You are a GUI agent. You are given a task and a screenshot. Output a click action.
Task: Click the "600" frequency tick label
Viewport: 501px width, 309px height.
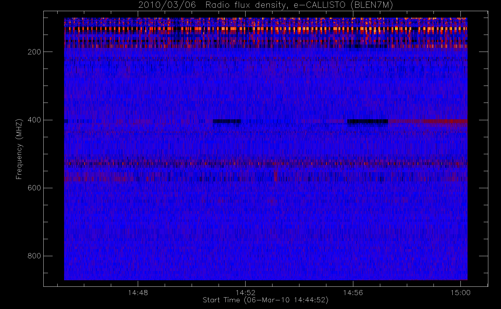pyautogui.click(x=34, y=188)
